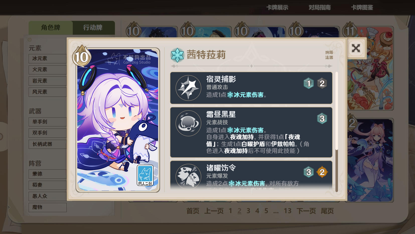The image size is (415, 234).
Task: Click the Cryo element snowflake icon beside 茜特菈莉
Action: coord(177,55)
